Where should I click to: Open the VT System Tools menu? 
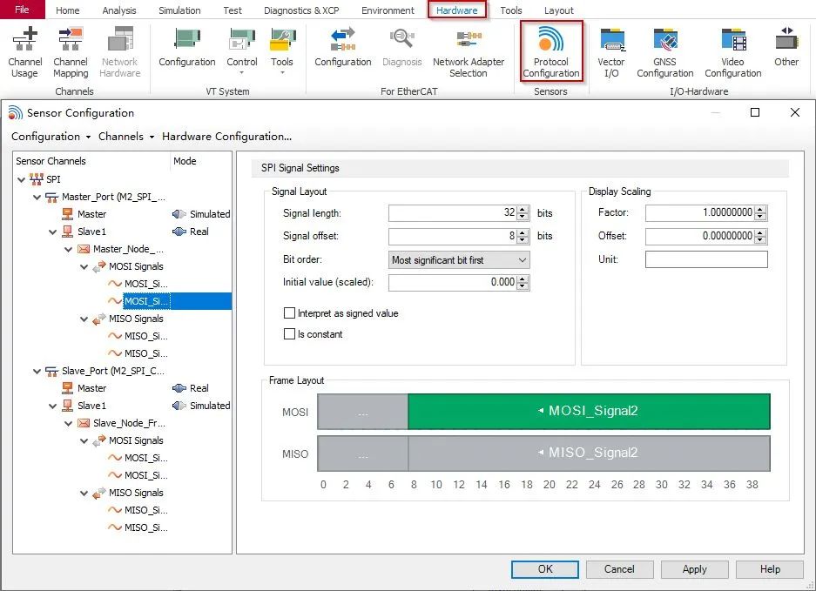point(282,50)
